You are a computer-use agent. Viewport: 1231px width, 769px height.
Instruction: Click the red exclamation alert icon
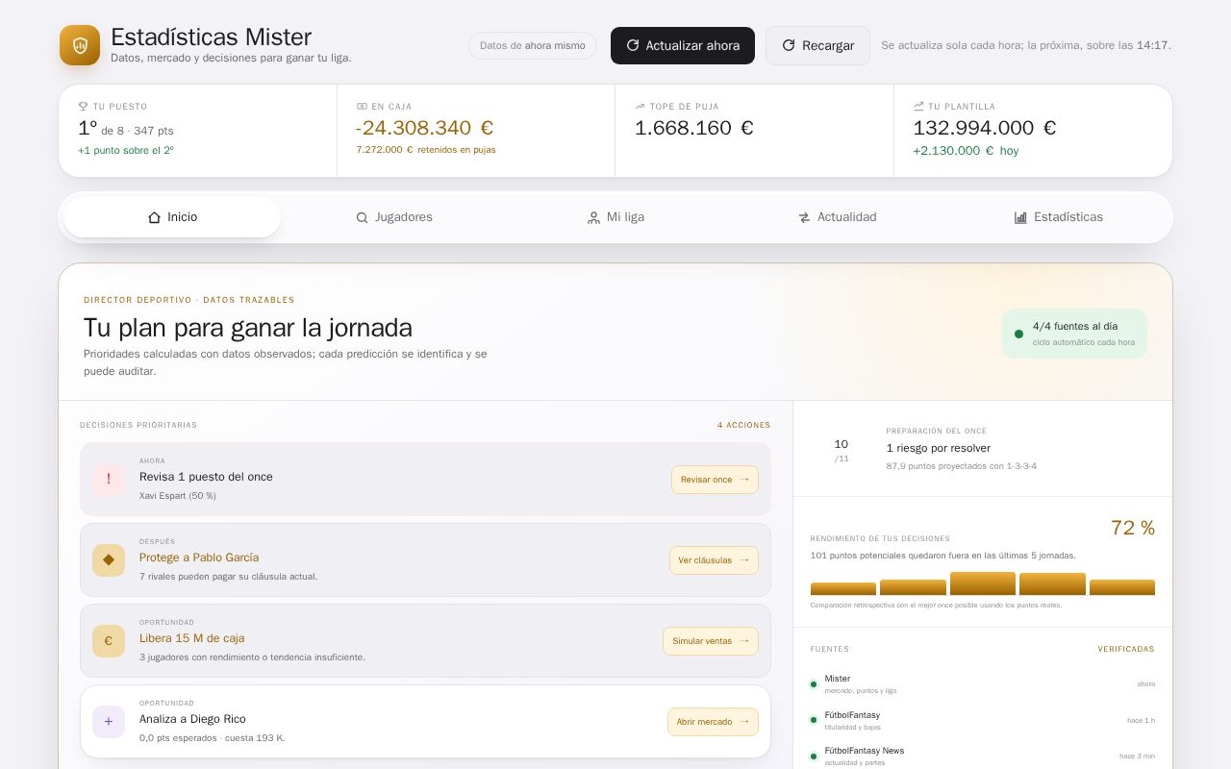(109, 480)
